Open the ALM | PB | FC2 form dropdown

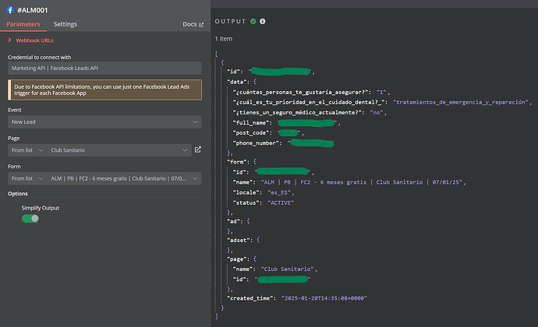[124, 178]
